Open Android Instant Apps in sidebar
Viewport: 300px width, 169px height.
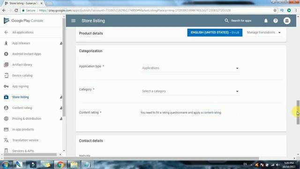click(27, 54)
